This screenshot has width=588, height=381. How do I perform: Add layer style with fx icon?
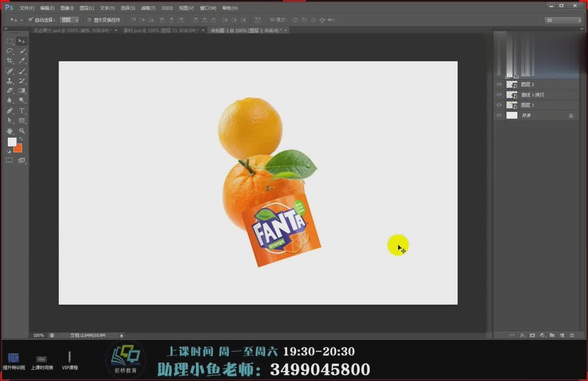(x=522, y=335)
